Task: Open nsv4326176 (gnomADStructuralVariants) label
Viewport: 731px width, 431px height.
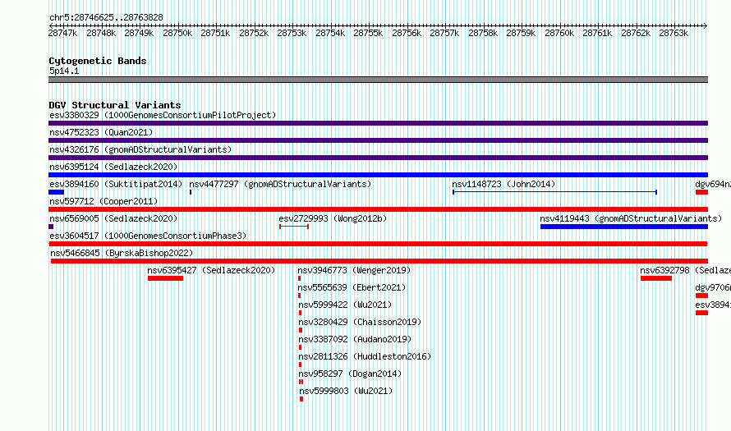Action: coord(140,149)
